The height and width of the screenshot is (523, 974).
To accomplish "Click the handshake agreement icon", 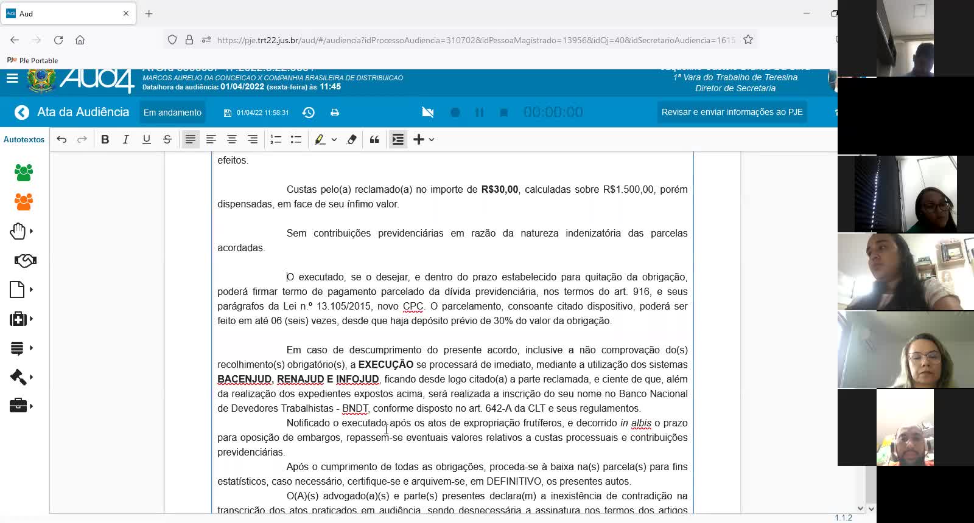I will pos(25,260).
